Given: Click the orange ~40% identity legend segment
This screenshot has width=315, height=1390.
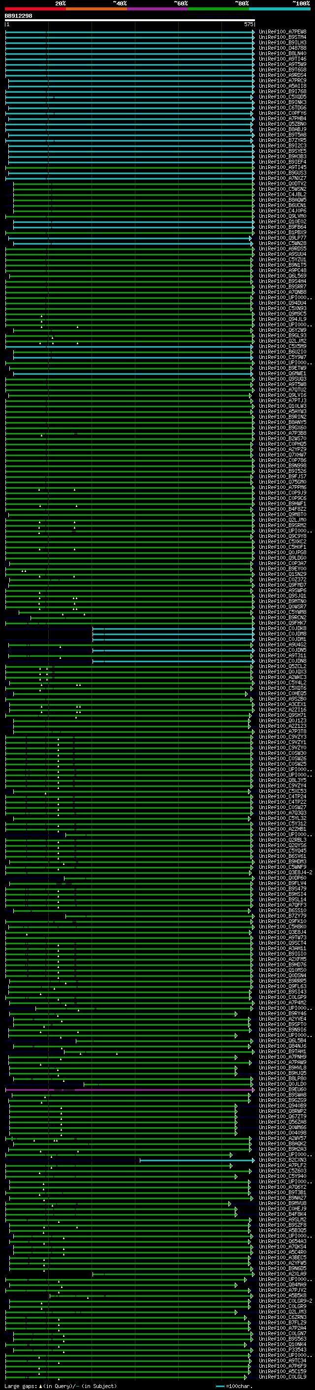Looking at the screenshot, I should 97,9.
